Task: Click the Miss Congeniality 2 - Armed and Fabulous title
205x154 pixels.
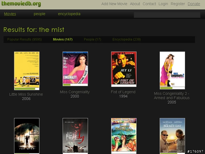Action: (x=172, y=96)
